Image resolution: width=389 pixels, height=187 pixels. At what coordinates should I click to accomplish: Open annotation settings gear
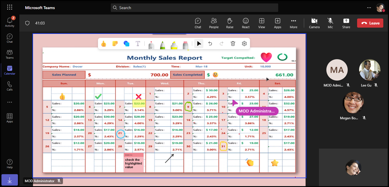click(244, 44)
